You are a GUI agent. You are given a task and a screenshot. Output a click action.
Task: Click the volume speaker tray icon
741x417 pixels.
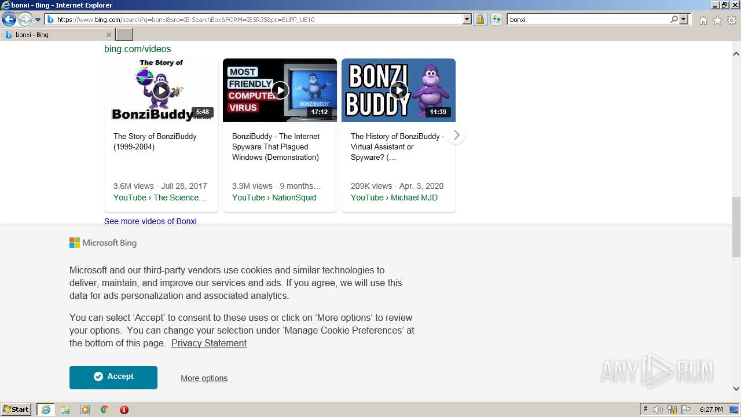658,409
